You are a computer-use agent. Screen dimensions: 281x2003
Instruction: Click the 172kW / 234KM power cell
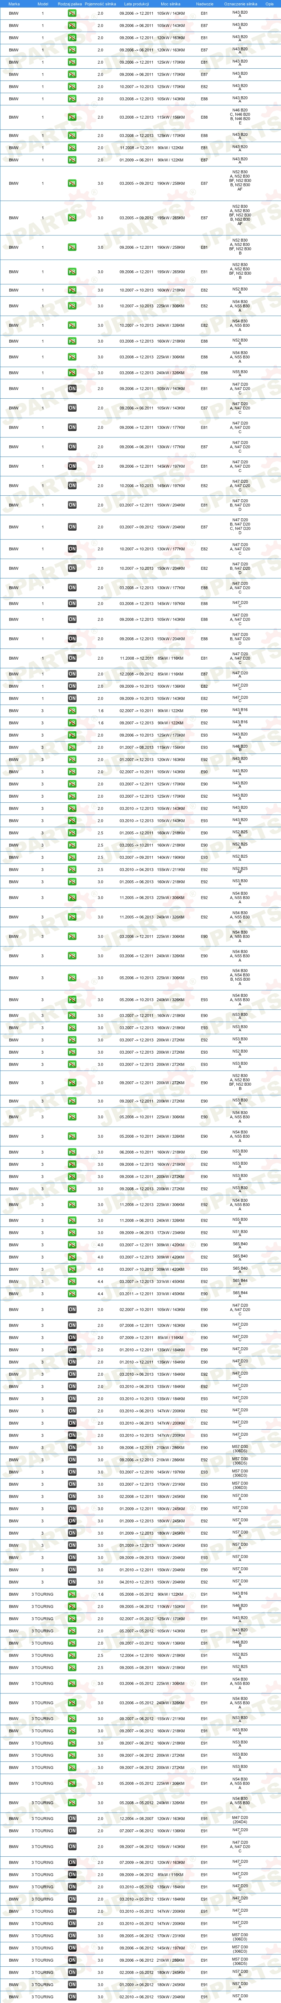pos(171,1232)
